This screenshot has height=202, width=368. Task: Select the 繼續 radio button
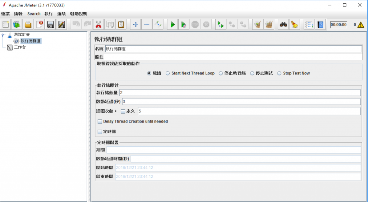pos(149,73)
